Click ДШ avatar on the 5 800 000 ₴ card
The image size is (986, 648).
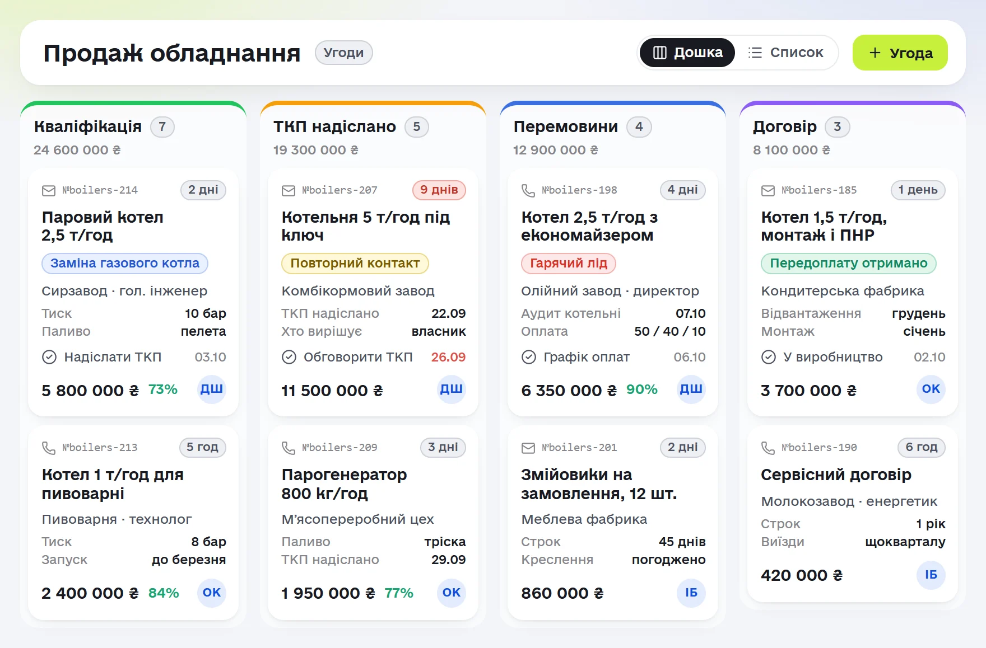(212, 389)
